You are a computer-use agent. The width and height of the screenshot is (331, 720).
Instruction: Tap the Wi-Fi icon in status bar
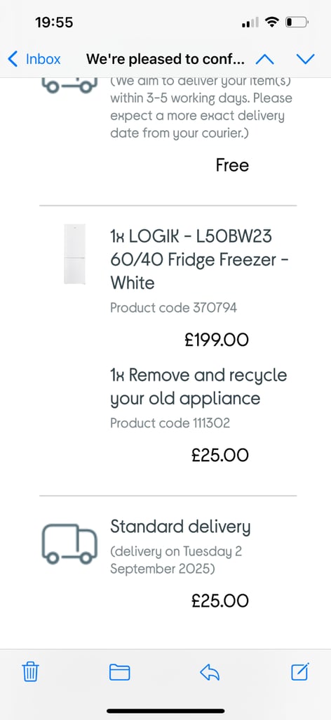pyautogui.click(x=272, y=22)
